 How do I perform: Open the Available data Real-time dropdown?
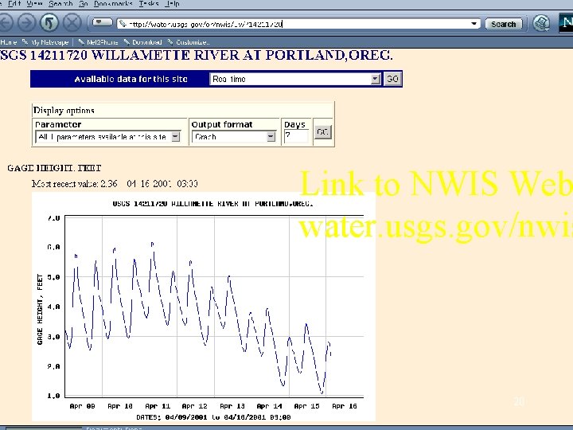[x=295, y=79]
